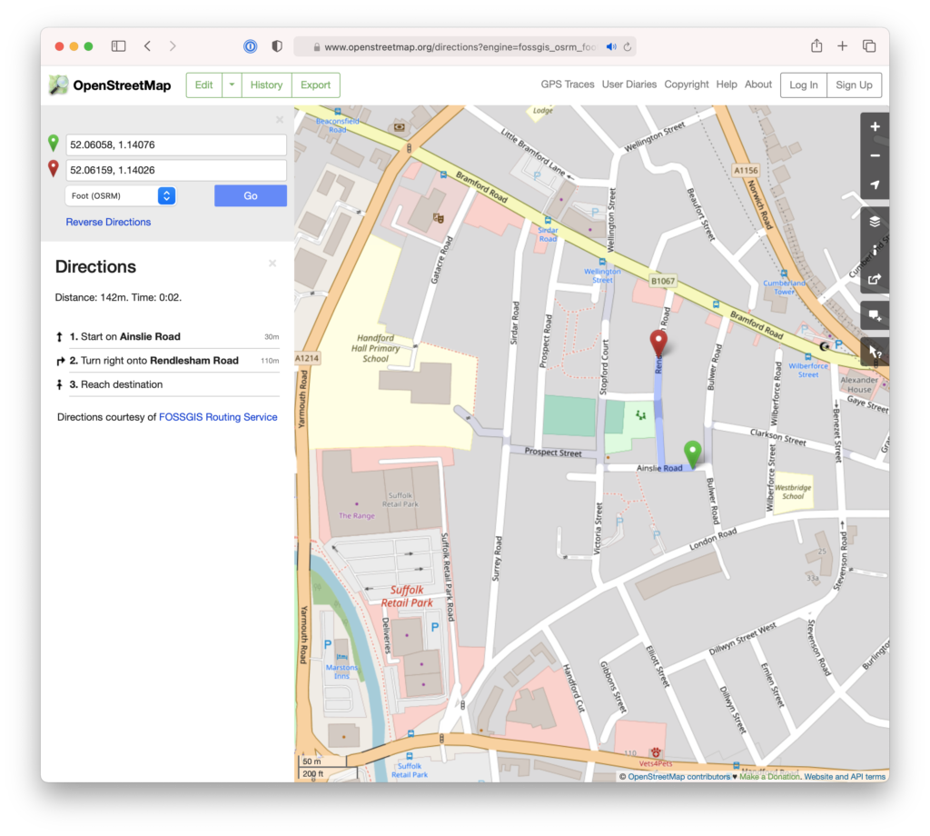Click the red destination marker on the map
Screen dimensions: 930x836
(658, 343)
